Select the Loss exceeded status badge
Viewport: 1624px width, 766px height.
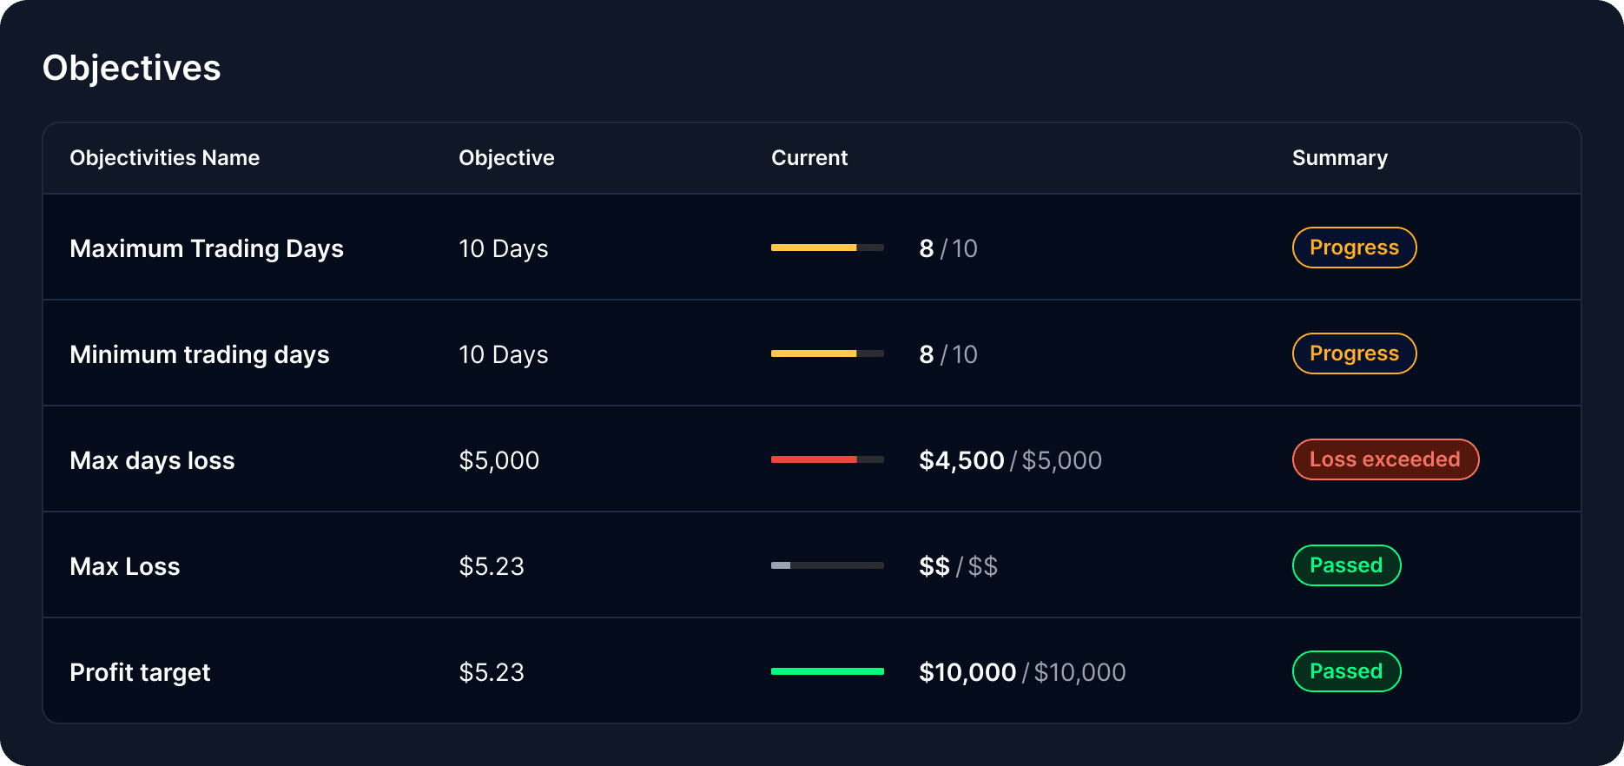[x=1385, y=459]
